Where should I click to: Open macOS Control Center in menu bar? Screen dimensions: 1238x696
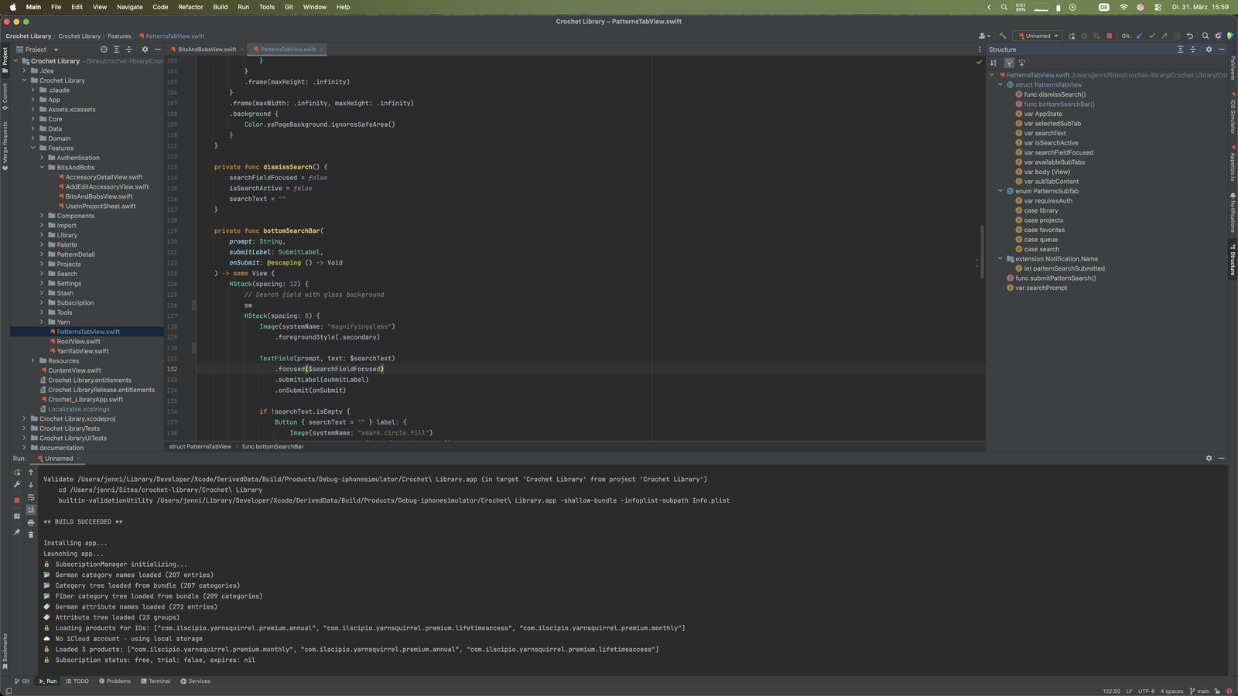1158,7
